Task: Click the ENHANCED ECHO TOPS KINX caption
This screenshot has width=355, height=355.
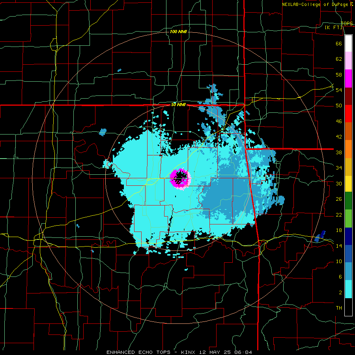Action: pos(179,352)
